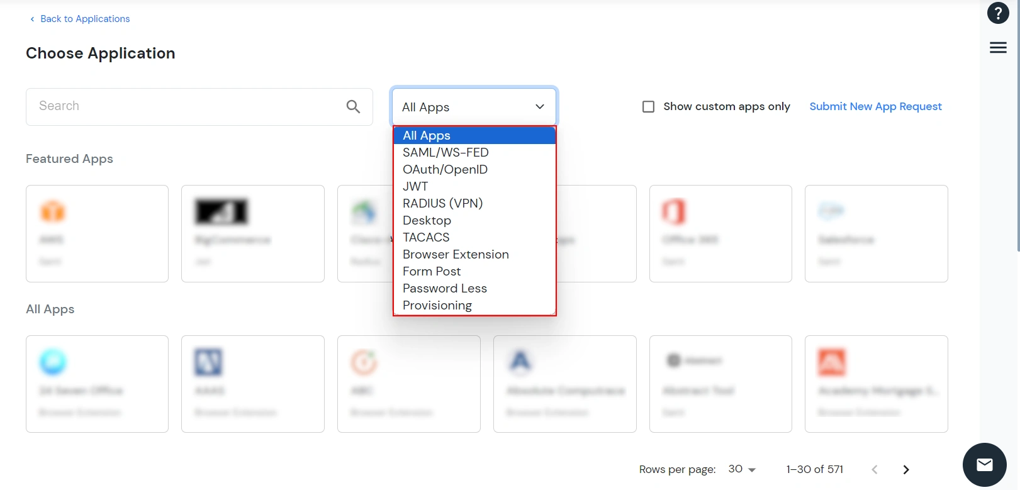Click Back to Applications link
Image resolution: width=1020 pixels, height=490 pixels.
pyautogui.click(x=80, y=19)
